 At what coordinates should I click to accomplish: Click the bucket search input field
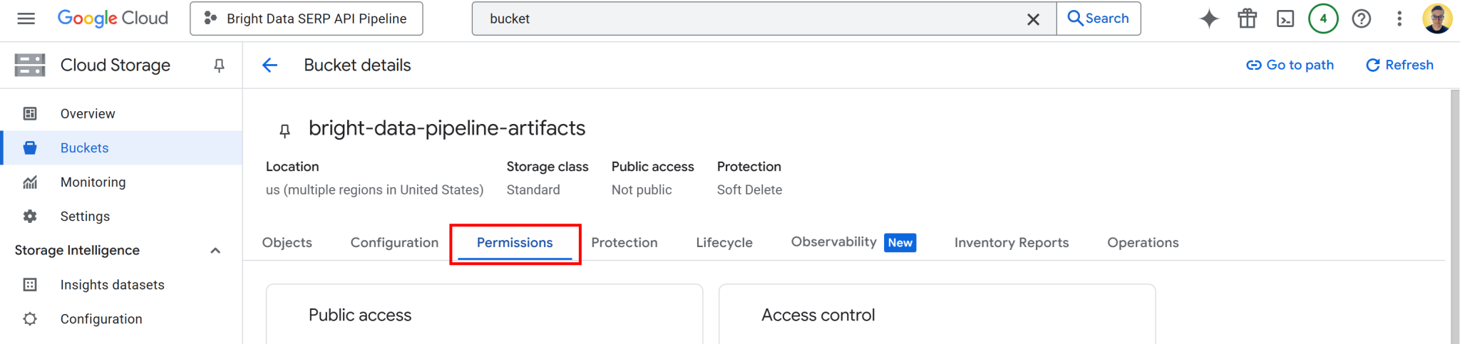749,19
